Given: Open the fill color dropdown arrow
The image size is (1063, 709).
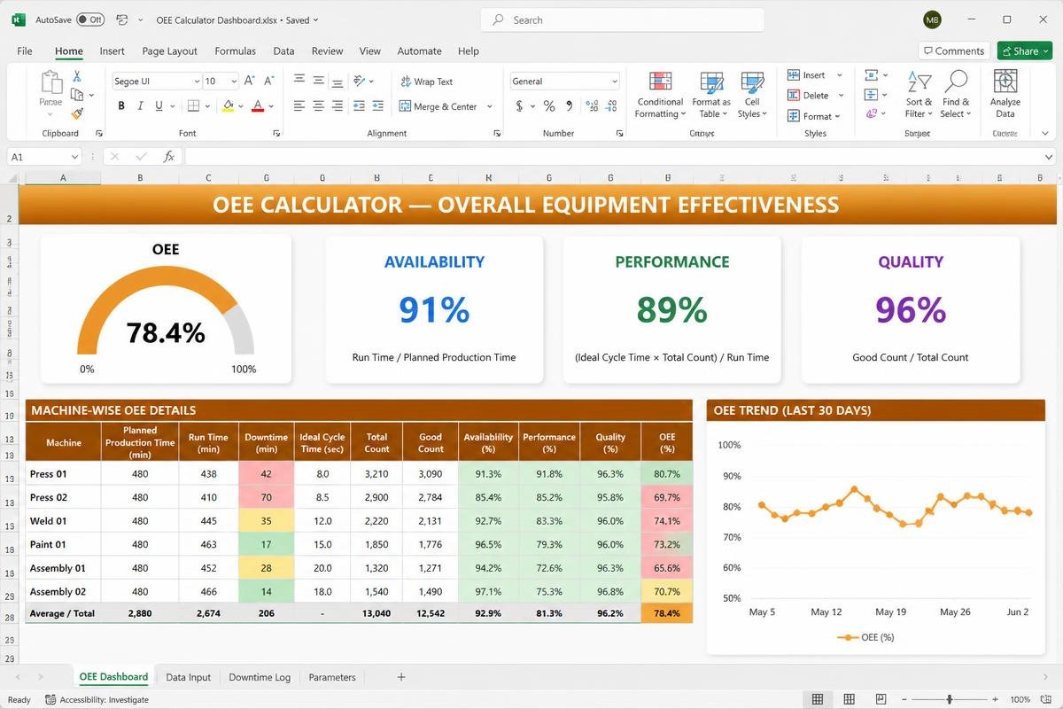Looking at the screenshot, I should (x=241, y=106).
